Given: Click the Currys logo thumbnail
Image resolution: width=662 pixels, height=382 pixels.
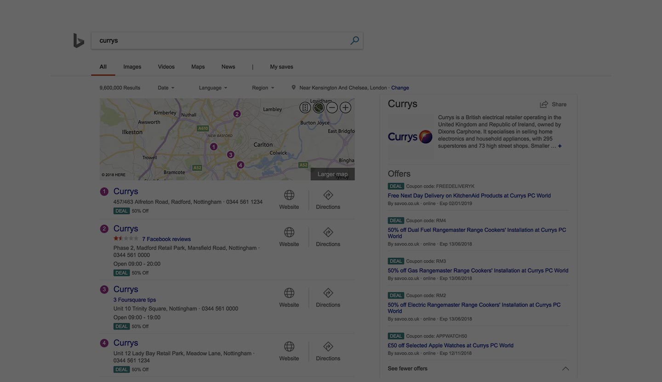Looking at the screenshot, I should [x=411, y=137].
